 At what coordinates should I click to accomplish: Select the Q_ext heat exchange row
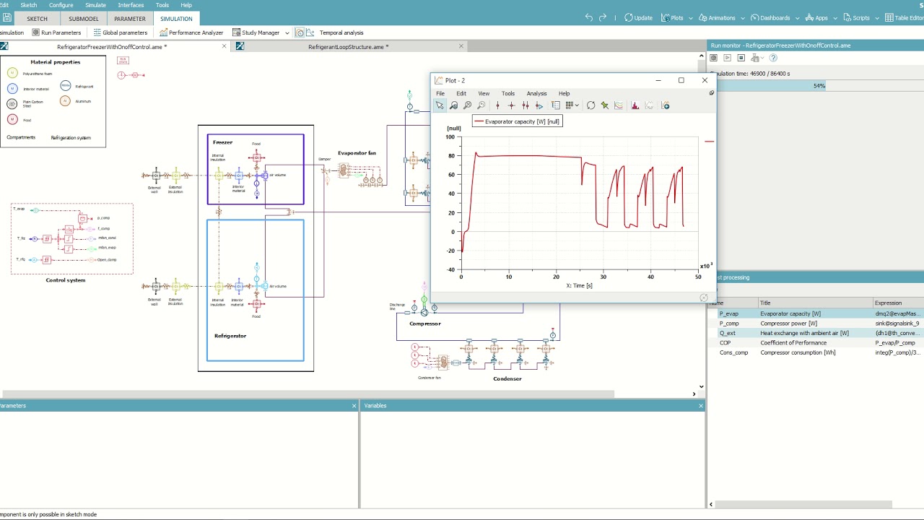[x=816, y=333]
